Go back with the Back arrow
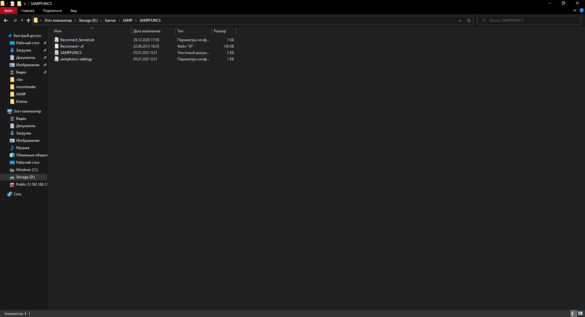 [x=6, y=20]
